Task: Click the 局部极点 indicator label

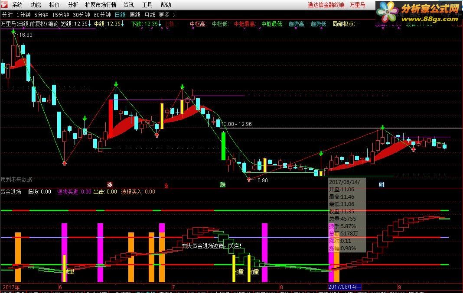Action: click(x=345, y=24)
